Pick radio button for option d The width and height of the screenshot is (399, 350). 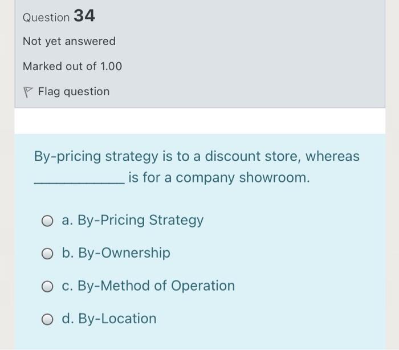coord(48,319)
